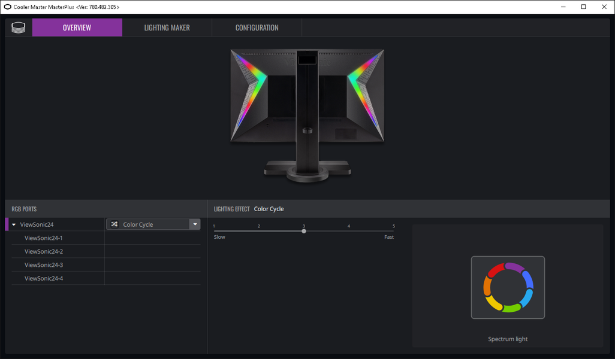Click speed slider track at mark 2
This screenshot has width=615, height=359.
point(259,231)
